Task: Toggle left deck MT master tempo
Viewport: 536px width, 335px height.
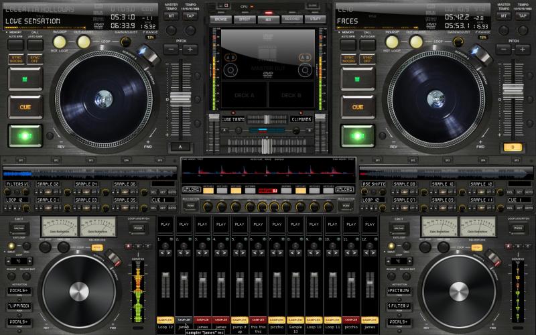Action: pos(171,15)
